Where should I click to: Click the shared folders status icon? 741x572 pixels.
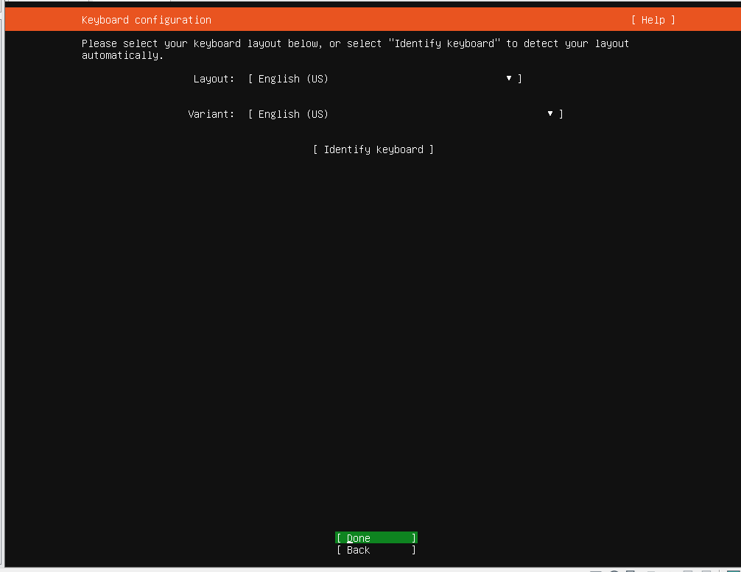point(687,571)
